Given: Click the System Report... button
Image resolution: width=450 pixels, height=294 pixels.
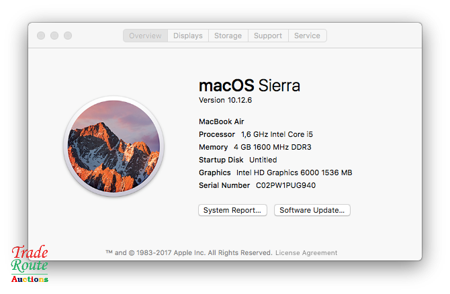Looking at the screenshot, I should [232, 210].
